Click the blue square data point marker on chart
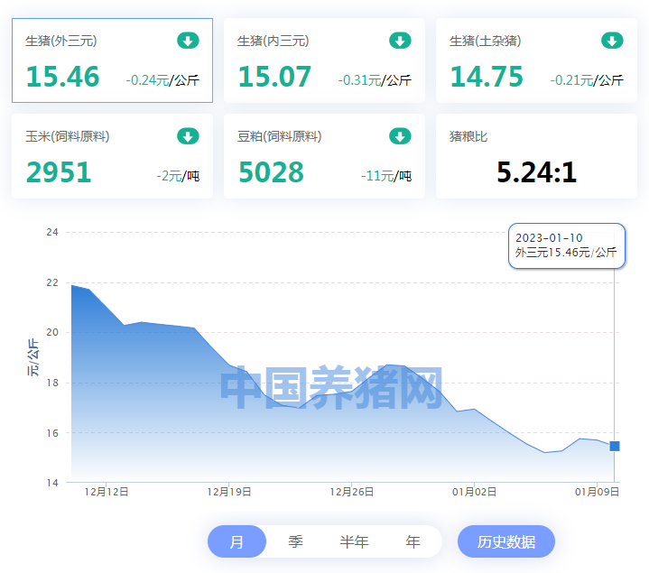 tap(615, 446)
